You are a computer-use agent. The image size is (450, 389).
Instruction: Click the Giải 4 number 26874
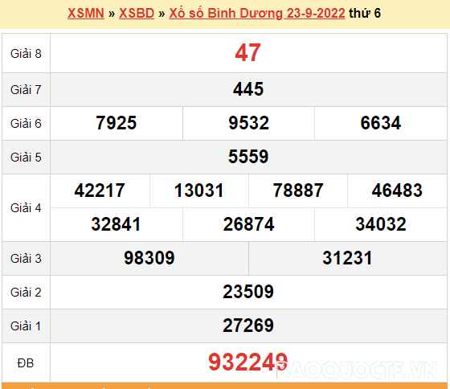click(249, 224)
